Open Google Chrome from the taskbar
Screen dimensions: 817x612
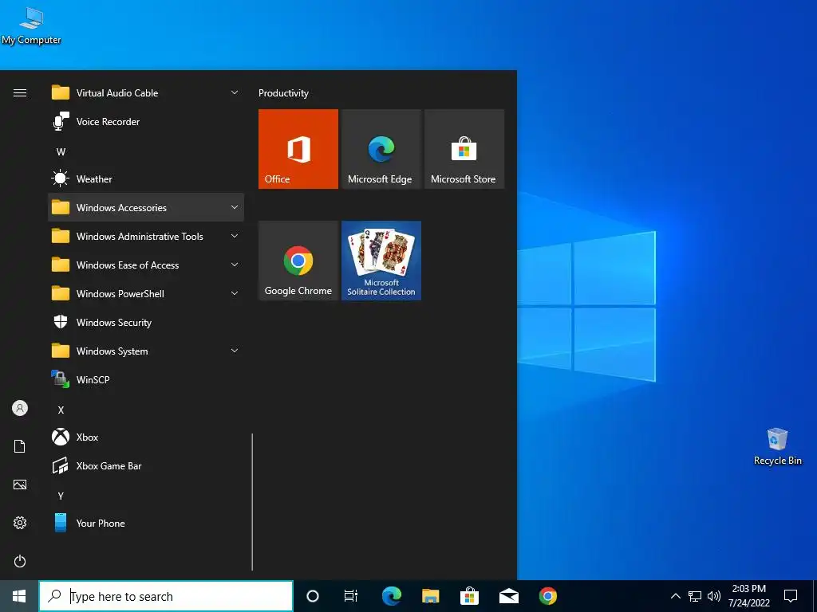pyautogui.click(x=547, y=596)
